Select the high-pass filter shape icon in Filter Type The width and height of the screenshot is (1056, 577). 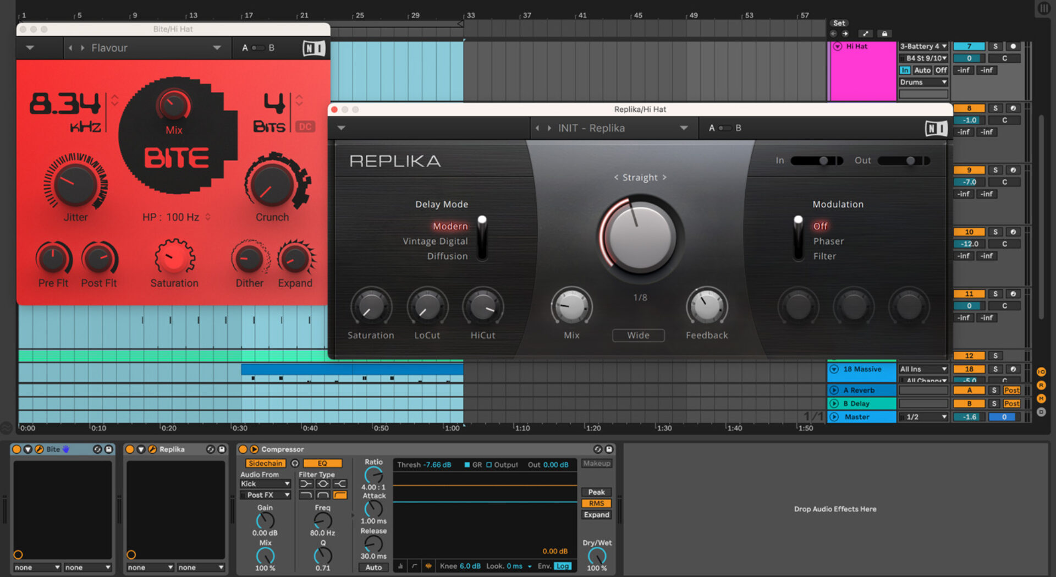(x=339, y=493)
